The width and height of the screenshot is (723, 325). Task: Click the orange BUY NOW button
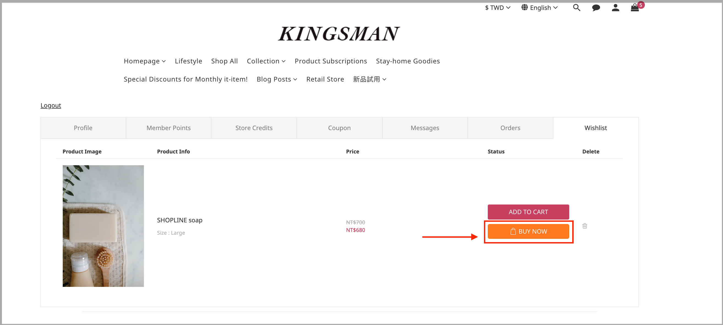tap(528, 231)
